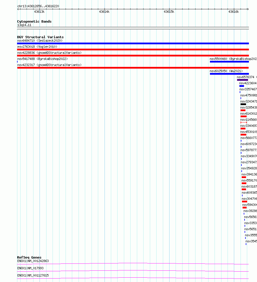257x282 pixels.
Task: Open variant nsv6025050 (Wu2021) label
Action: (226, 71)
